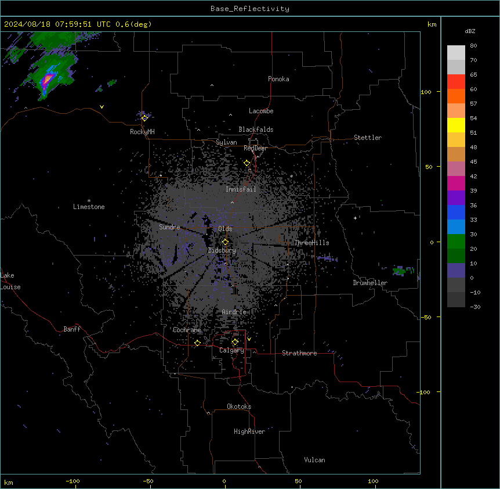Screen dimensions: 500x489
Task: Click the white plus marker north of Drumheller
Action: [x=355, y=218]
